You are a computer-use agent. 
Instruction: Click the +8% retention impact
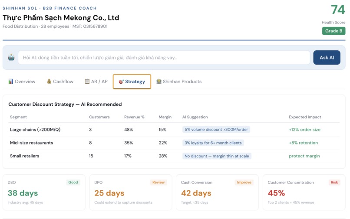pyautogui.click(x=304, y=143)
